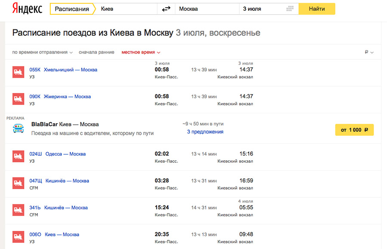The width and height of the screenshot is (387, 249).
Task: Open the calendar date picker icon
Action: click(x=290, y=9)
